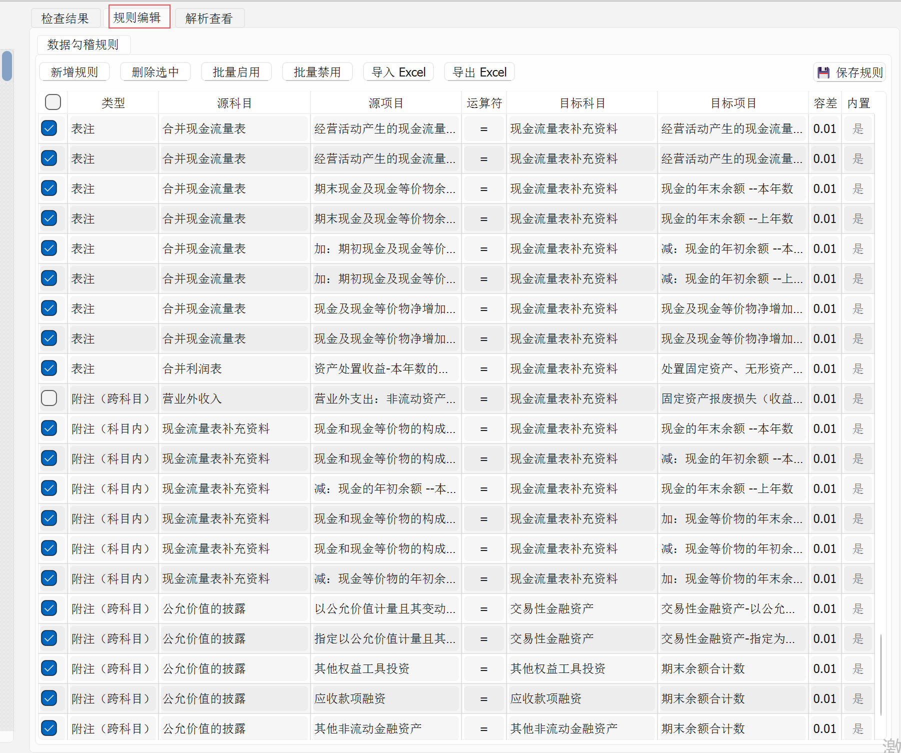Uncheck the first 表注 rule checkbox
901x753 pixels.
click(49, 128)
